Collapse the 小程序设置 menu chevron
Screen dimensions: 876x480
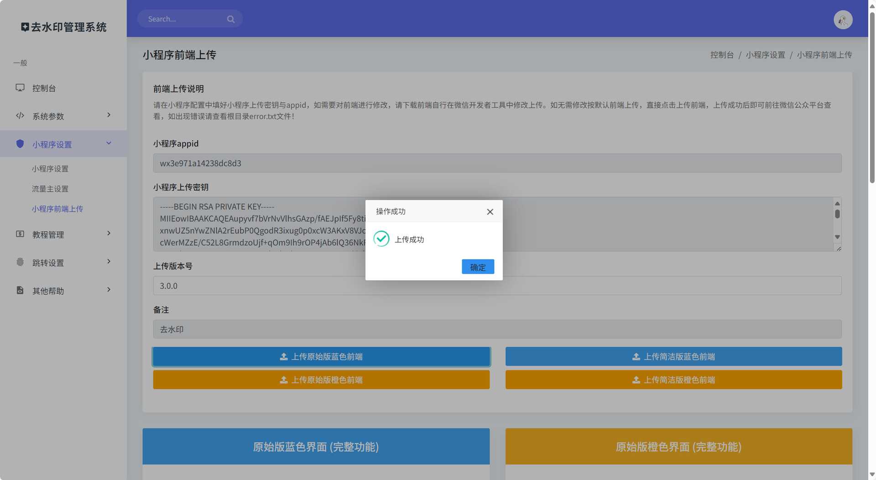coord(109,143)
